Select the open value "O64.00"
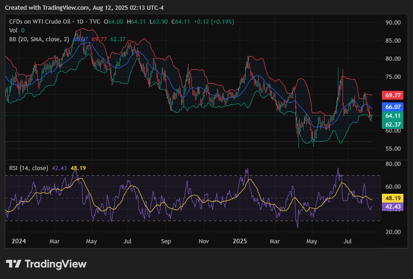The width and height of the screenshot is (413, 279). [114, 22]
